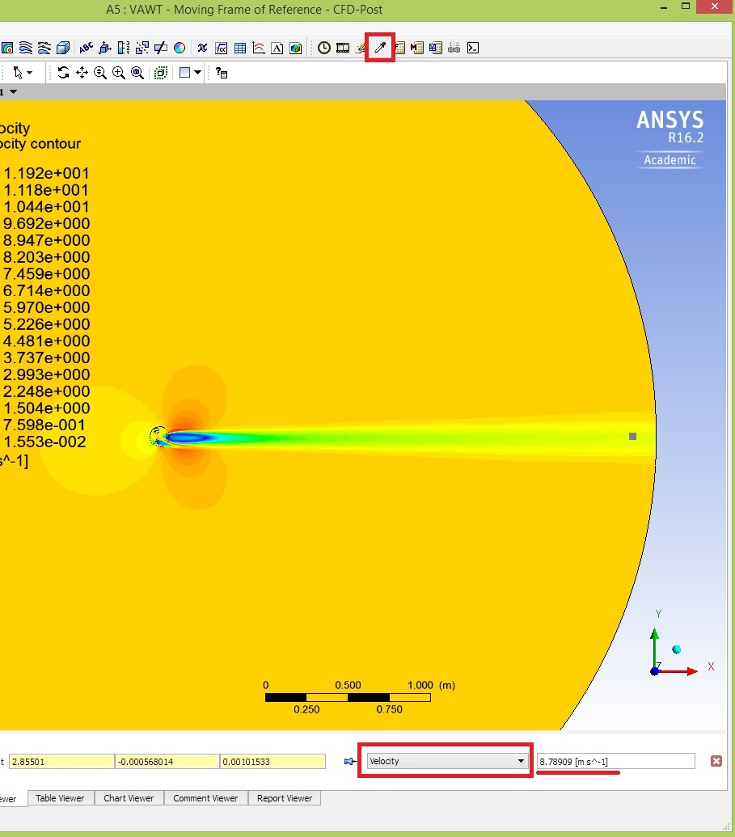Click the Particle Track icon
This screenshot has width=735, height=837.
(44, 48)
